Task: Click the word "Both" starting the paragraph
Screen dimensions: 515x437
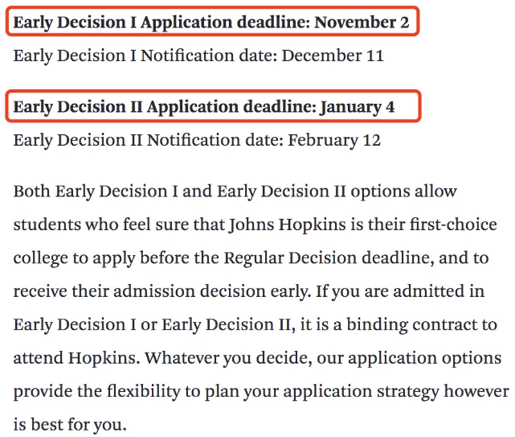Action: 32,192
